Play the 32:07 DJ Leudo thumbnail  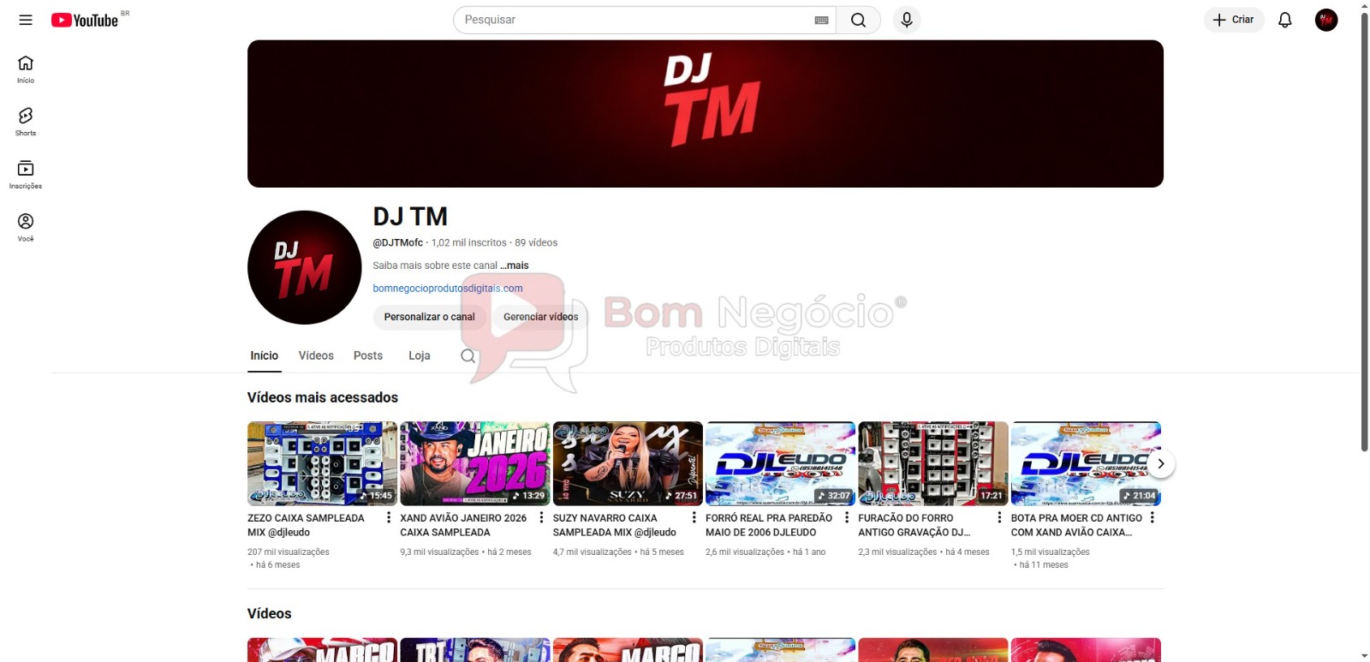[780, 463]
